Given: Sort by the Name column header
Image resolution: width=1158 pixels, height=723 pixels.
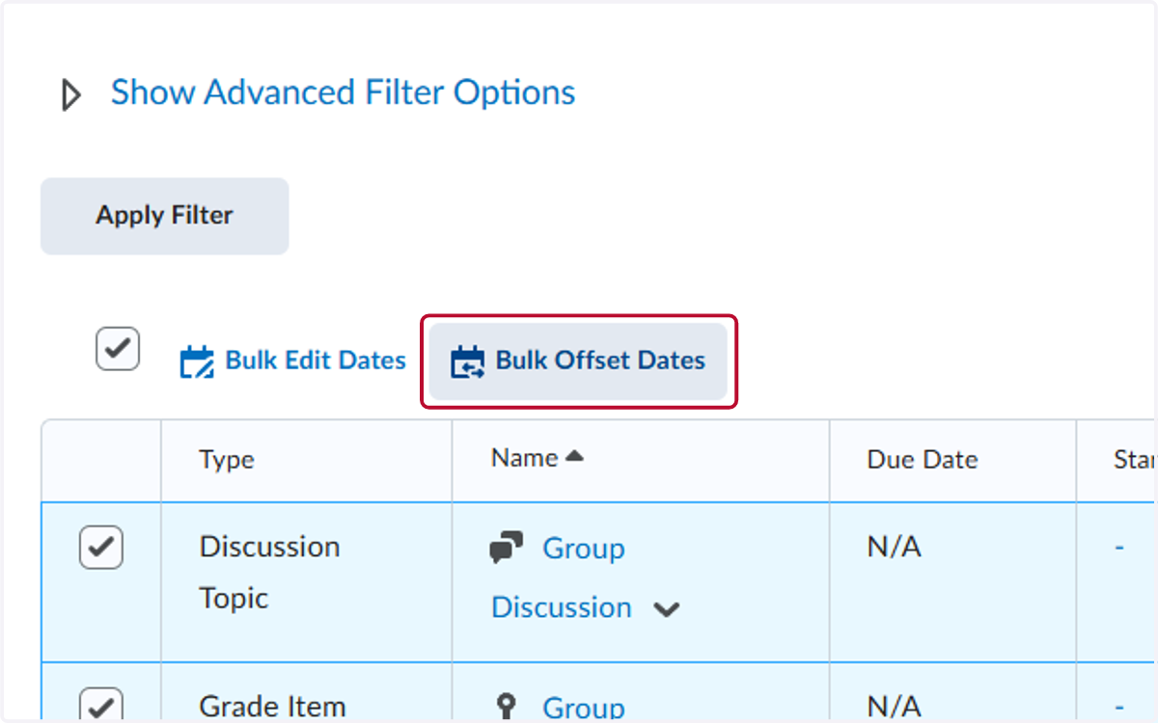Looking at the screenshot, I should coord(524,458).
